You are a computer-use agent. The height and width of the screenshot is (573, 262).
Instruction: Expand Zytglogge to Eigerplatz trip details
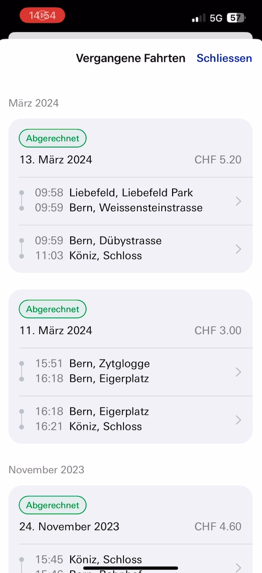[x=238, y=372]
